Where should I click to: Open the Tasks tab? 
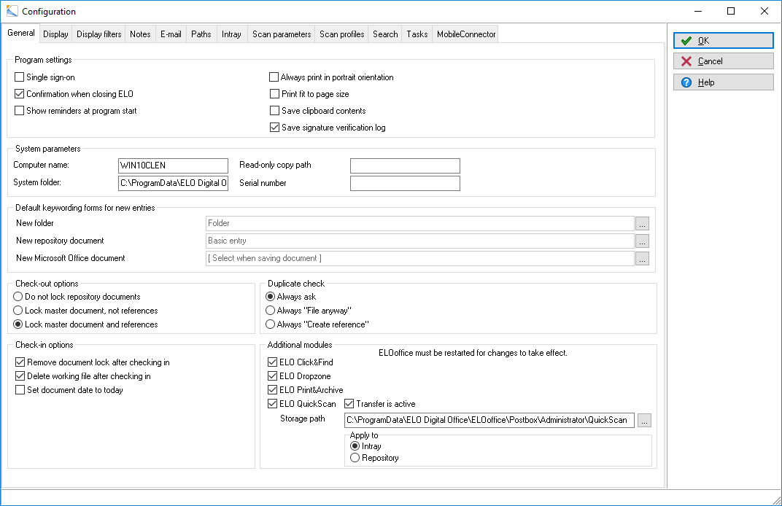coord(417,34)
